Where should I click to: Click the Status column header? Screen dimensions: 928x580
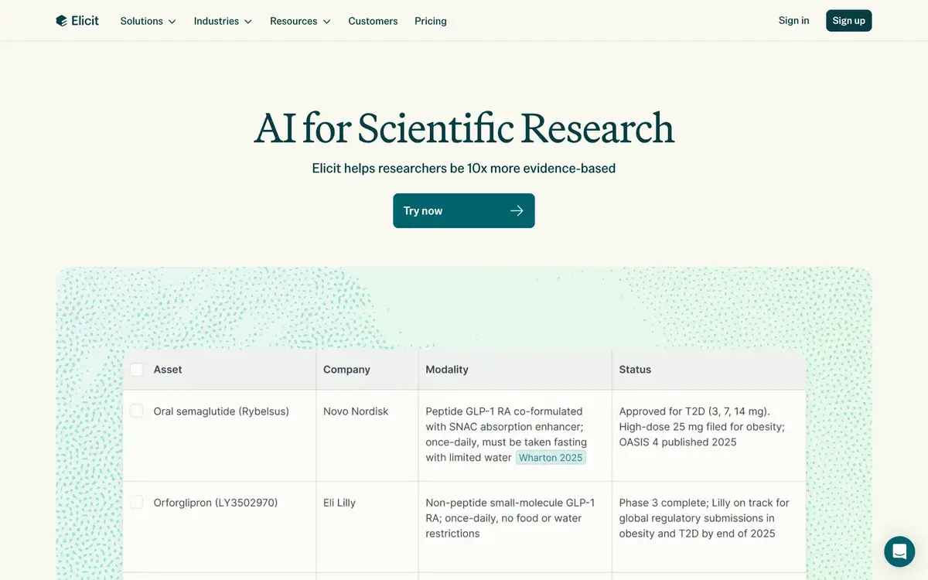[x=635, y=370]
